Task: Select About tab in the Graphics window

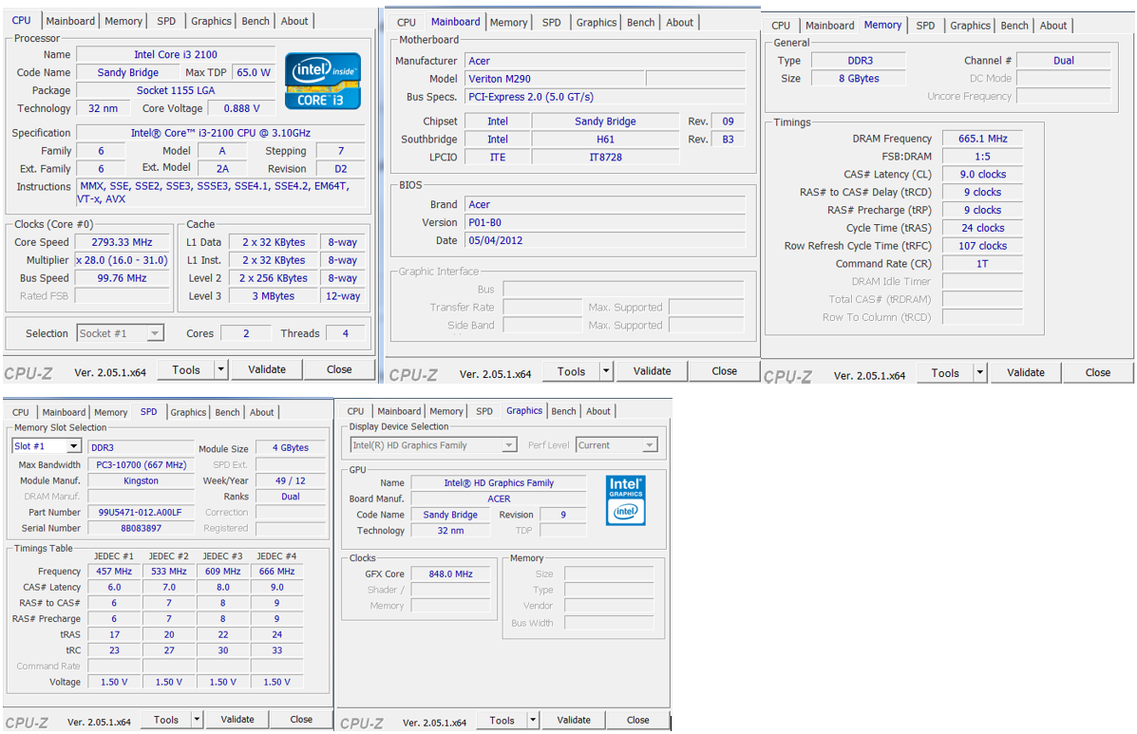Action: pyautogui.click(x=598, y=411)
